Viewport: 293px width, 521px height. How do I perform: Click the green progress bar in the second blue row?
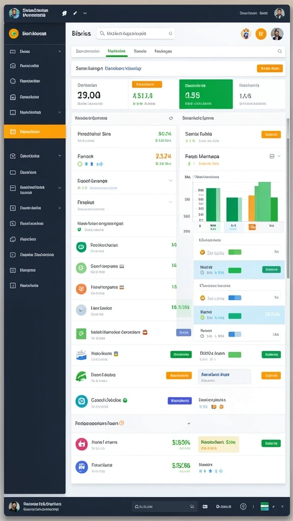point(235,316)
